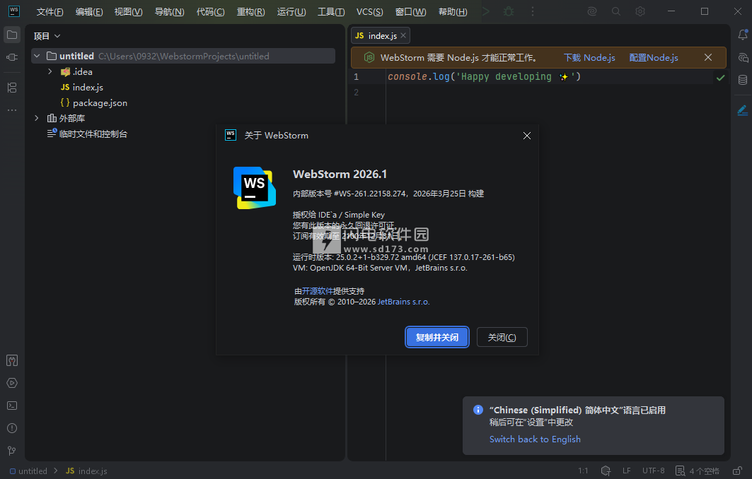
Task: Collapse the untitled project root folder
Action: pos(37,56)
